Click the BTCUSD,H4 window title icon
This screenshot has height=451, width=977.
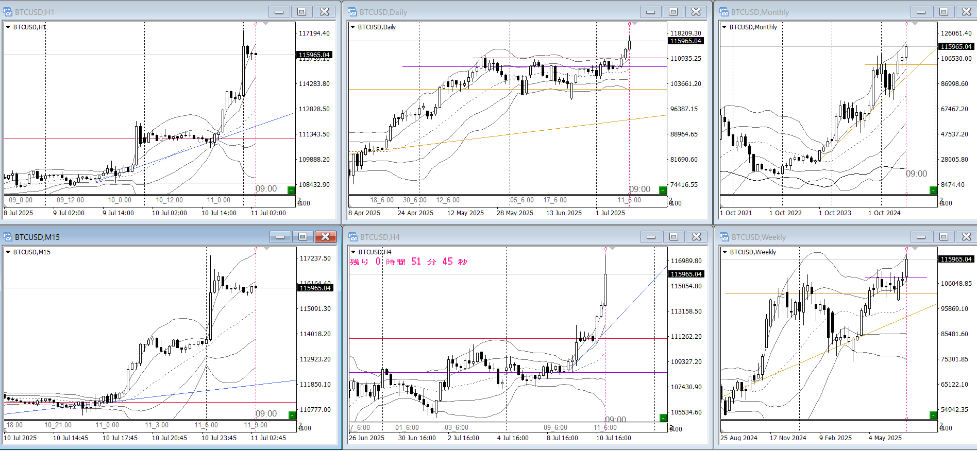[353, 237]
